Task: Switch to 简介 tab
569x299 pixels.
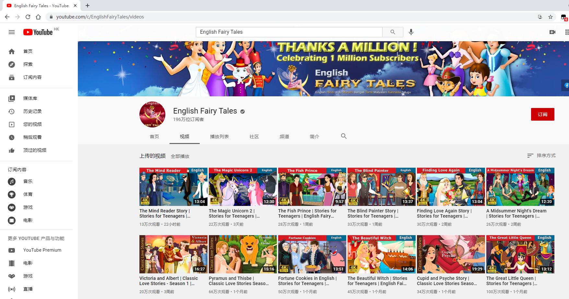Action: (x=314, y=137)
